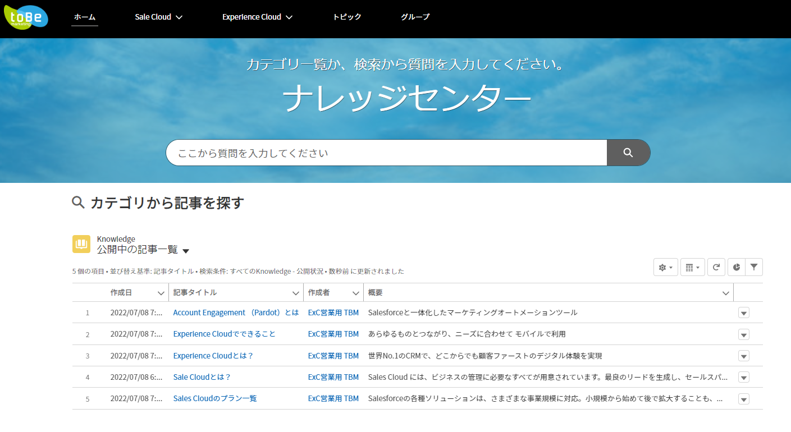Screen dimensions: 791x432
Task: Go to the ホーム menu item
Action: 85,17
